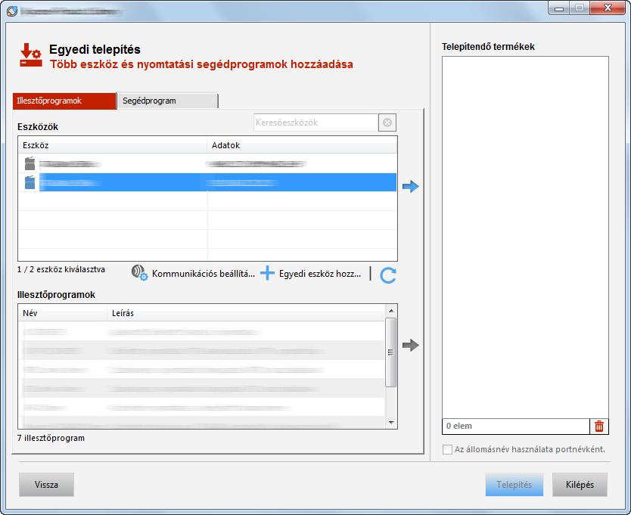Switch to the Illesztőprogramok tab
This screenshot has height=515, width=631.
click(64, 101)
